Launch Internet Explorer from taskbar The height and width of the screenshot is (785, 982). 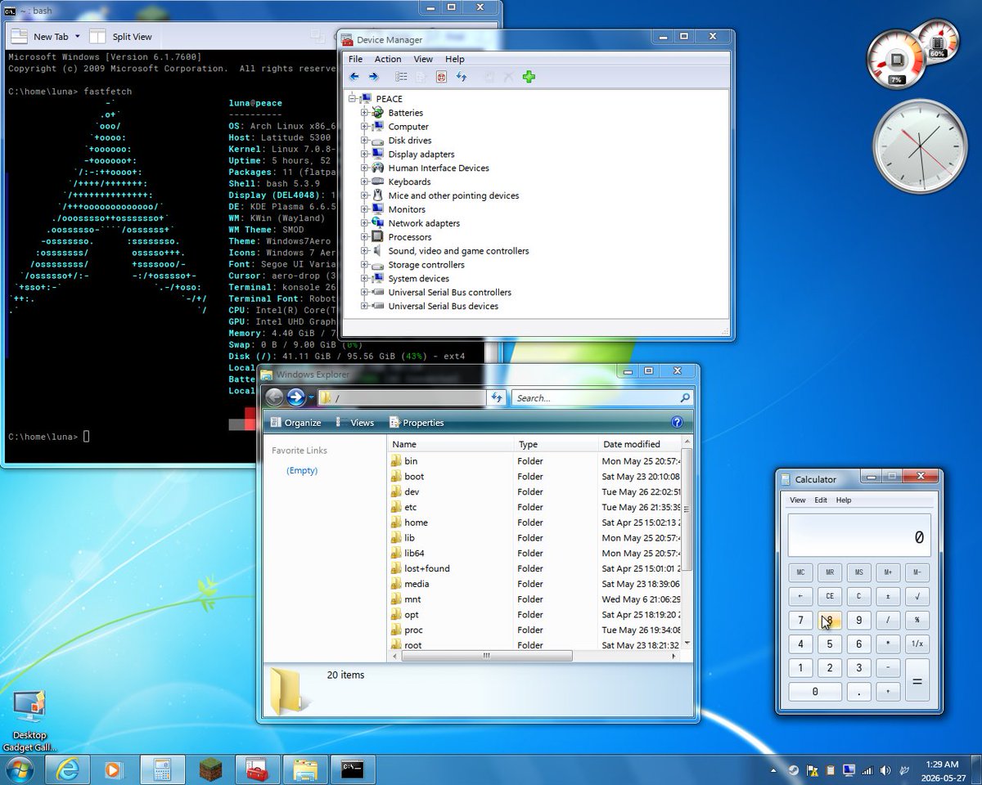tap(66, 769)
